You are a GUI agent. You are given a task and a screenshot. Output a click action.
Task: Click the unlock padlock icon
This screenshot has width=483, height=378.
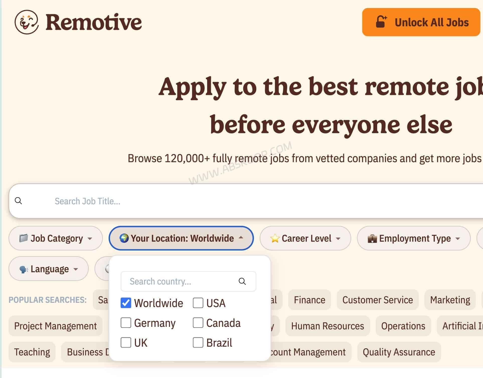381,22
